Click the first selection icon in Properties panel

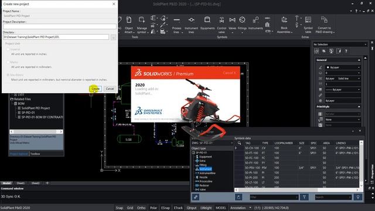316,51
